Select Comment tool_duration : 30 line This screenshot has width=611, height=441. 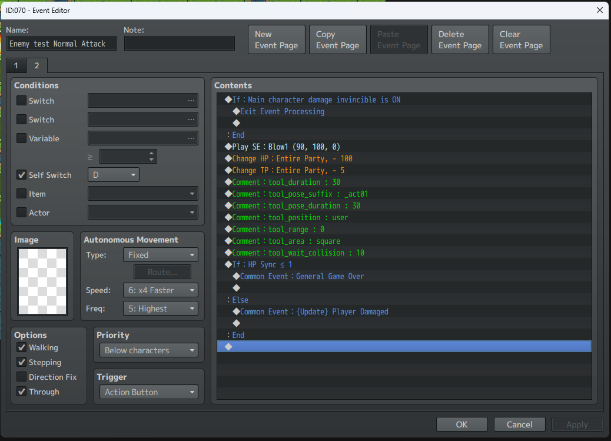click(x=404, y=182)
